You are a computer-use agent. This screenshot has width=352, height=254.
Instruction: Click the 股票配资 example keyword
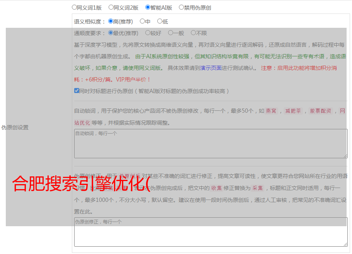[321, 111]
